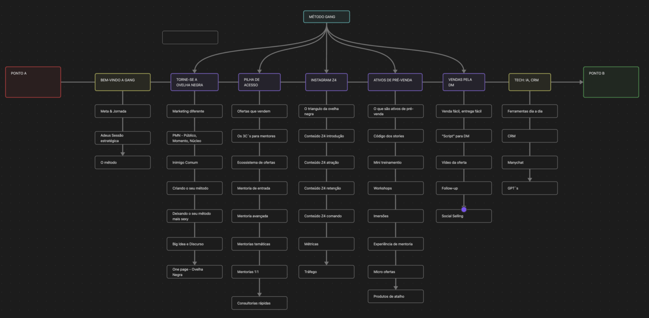Select the INSTAGRAM Z4 header node
The image size is (649, 318).
tap(326, 82)
